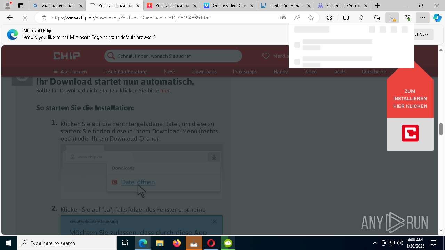Show hidden system tray icons
445x250 pixels.
[x=375, y=243]
